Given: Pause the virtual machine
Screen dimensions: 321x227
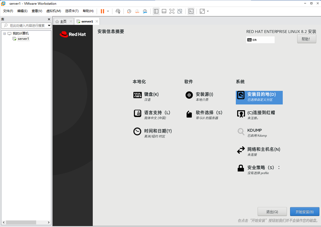Looking at the screenshot, I should point(102,11).
